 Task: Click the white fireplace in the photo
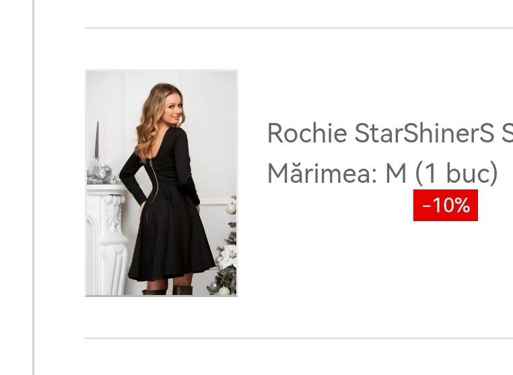click(x=106, y=240)
